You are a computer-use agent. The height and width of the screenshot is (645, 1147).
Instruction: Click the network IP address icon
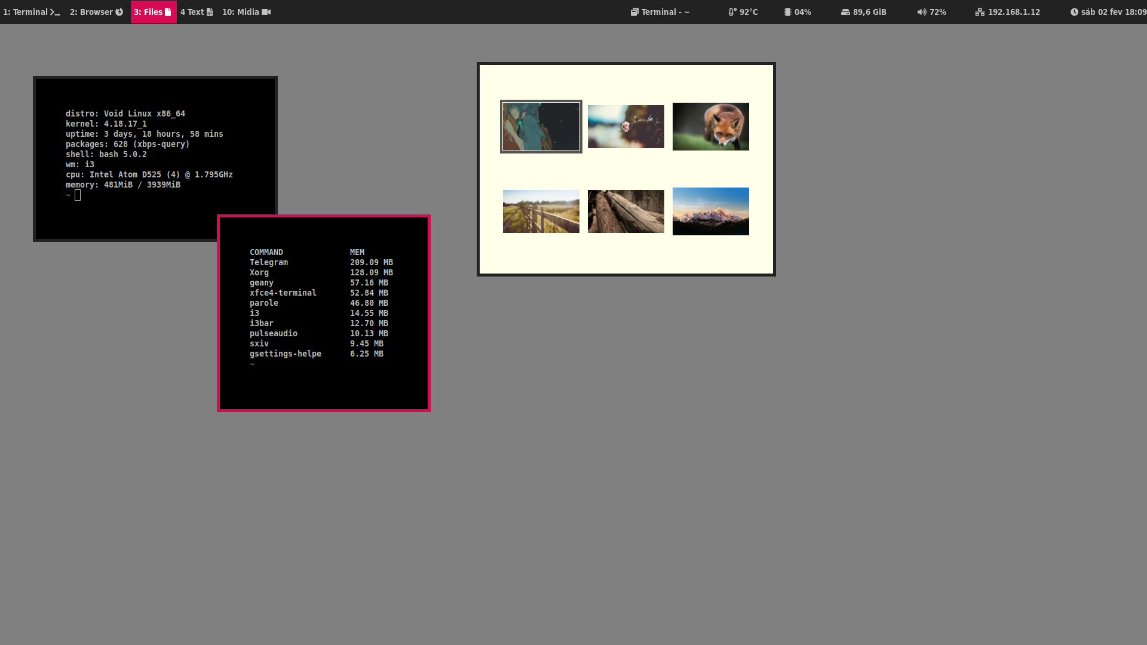pos(980,12)
